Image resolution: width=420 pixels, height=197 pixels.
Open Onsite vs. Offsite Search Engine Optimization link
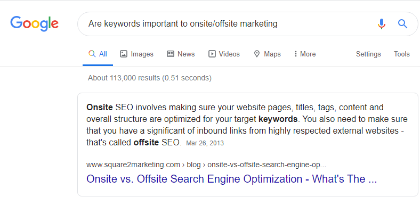coord(232,179)
